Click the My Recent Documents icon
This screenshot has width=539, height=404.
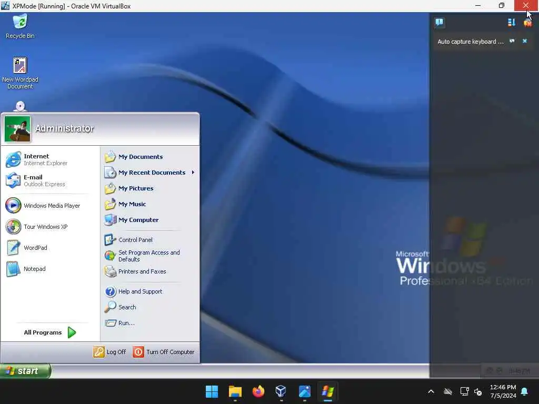tap(111, 173)
